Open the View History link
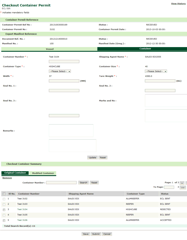This screenshot has height=240, width=187. point(178,4)
